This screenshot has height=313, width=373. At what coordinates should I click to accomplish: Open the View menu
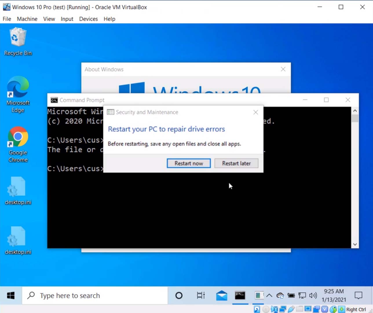click(49, 19)
